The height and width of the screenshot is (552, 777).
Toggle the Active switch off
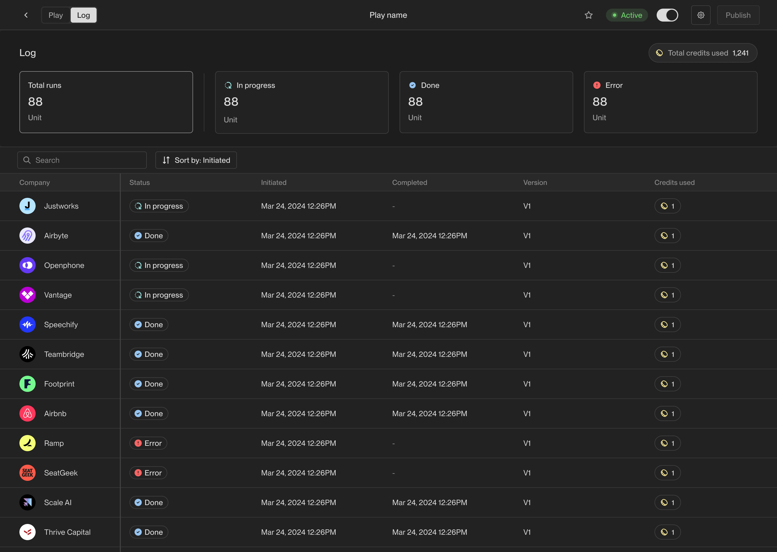667,15
